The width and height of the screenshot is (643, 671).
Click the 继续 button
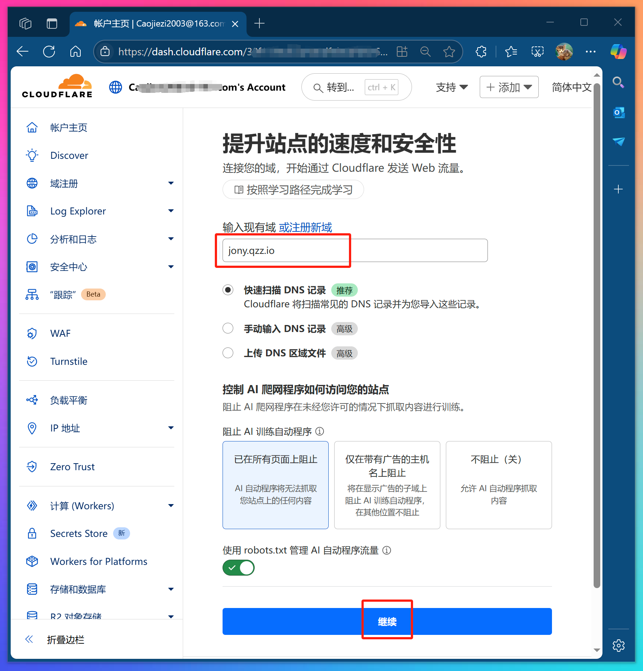click(387, 621)
